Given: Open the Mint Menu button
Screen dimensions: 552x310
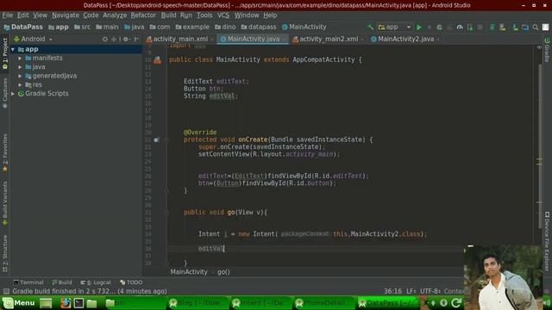Looking at the screenshot, I should tap(19, 302).
